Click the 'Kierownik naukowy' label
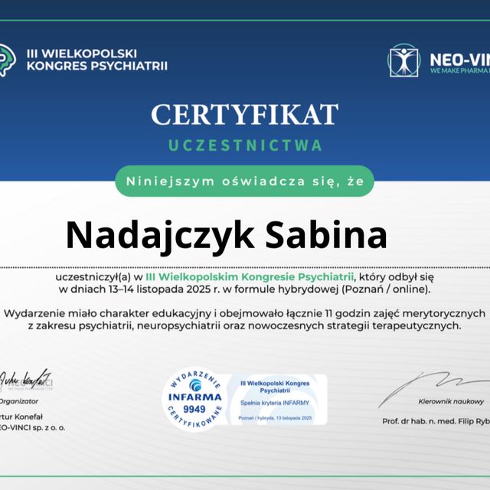The image size is (490, 490). pyautogui.click(x=451, y=401)
